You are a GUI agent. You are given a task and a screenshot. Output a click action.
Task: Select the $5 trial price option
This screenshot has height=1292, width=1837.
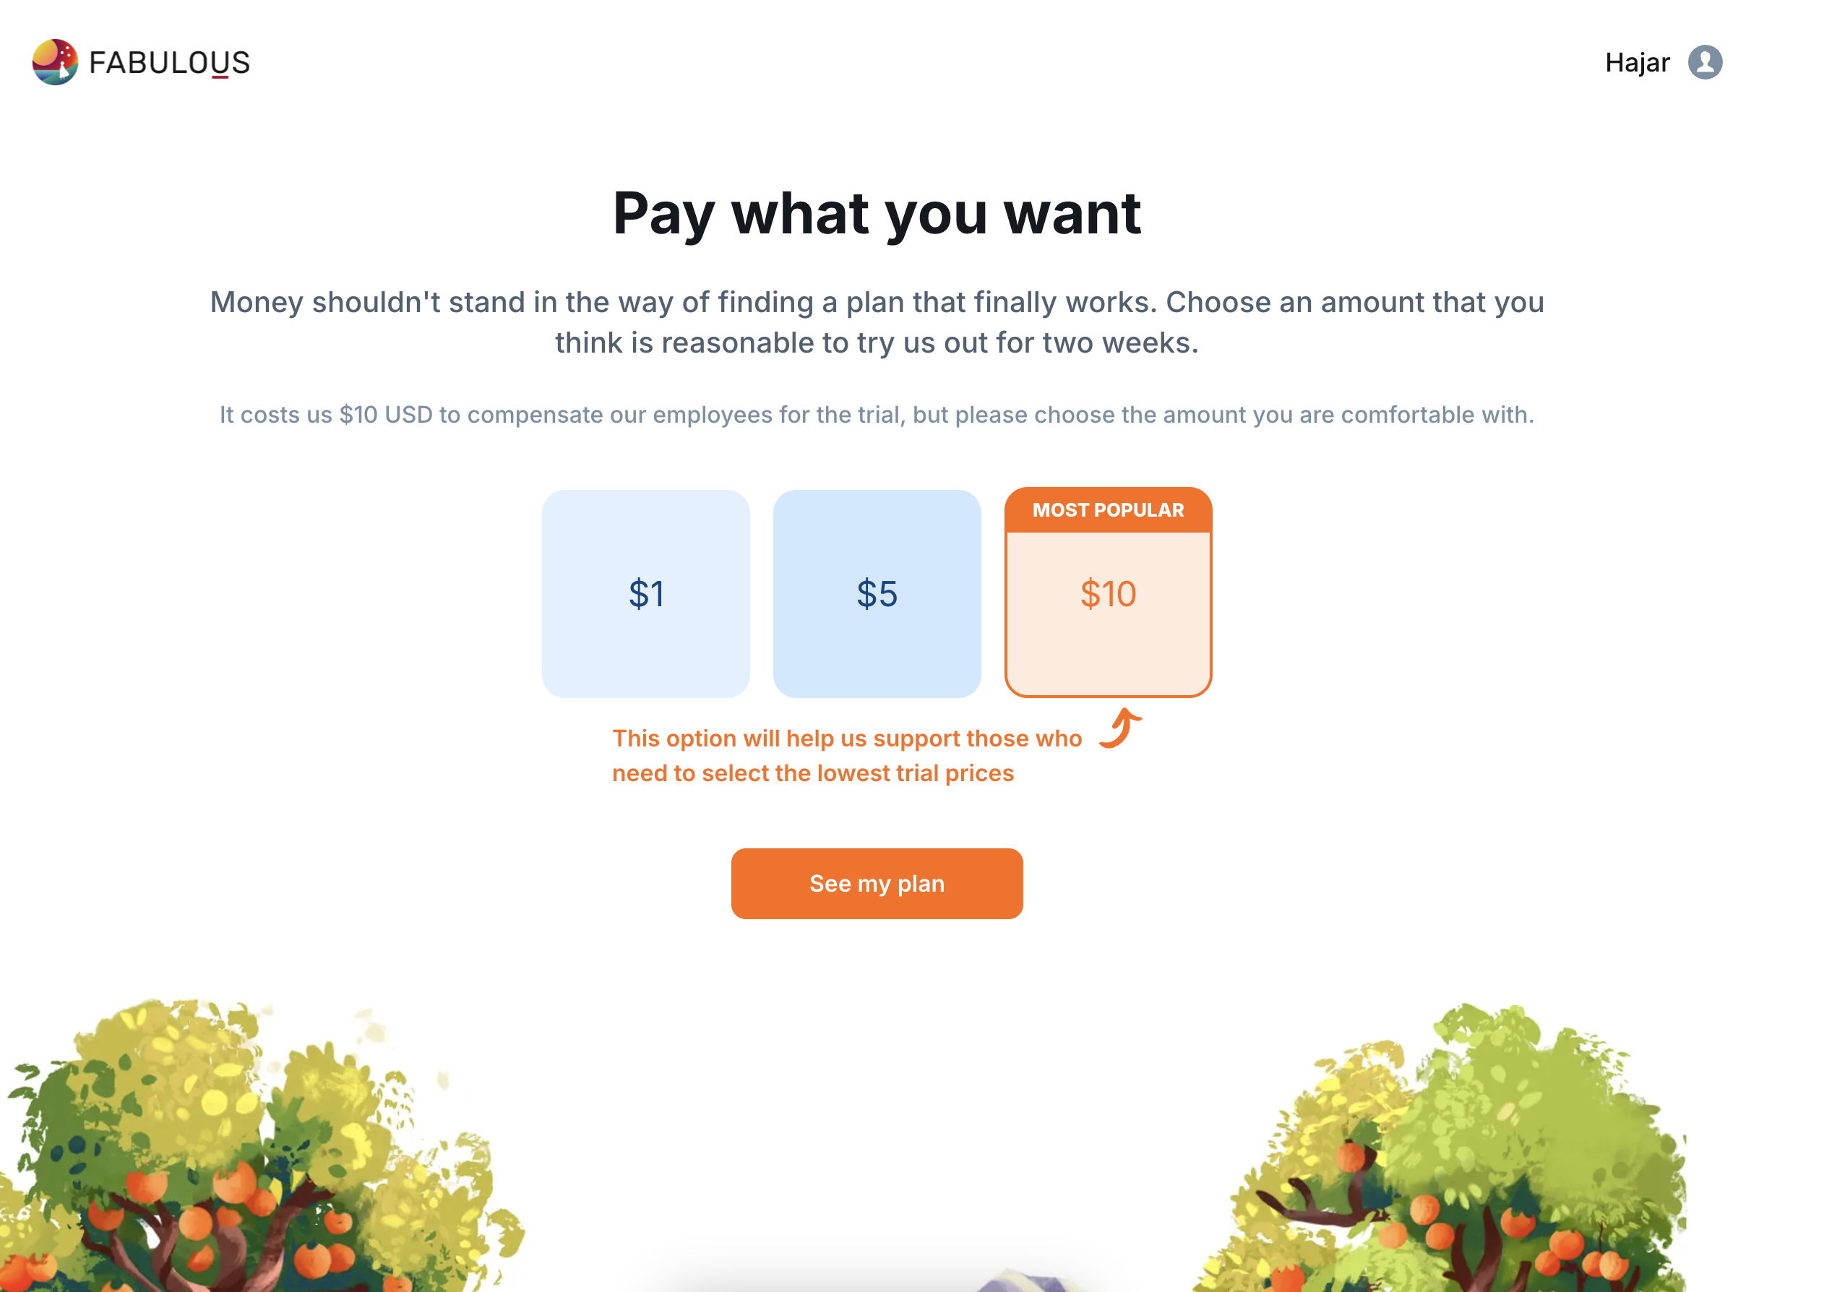(877, 593)
